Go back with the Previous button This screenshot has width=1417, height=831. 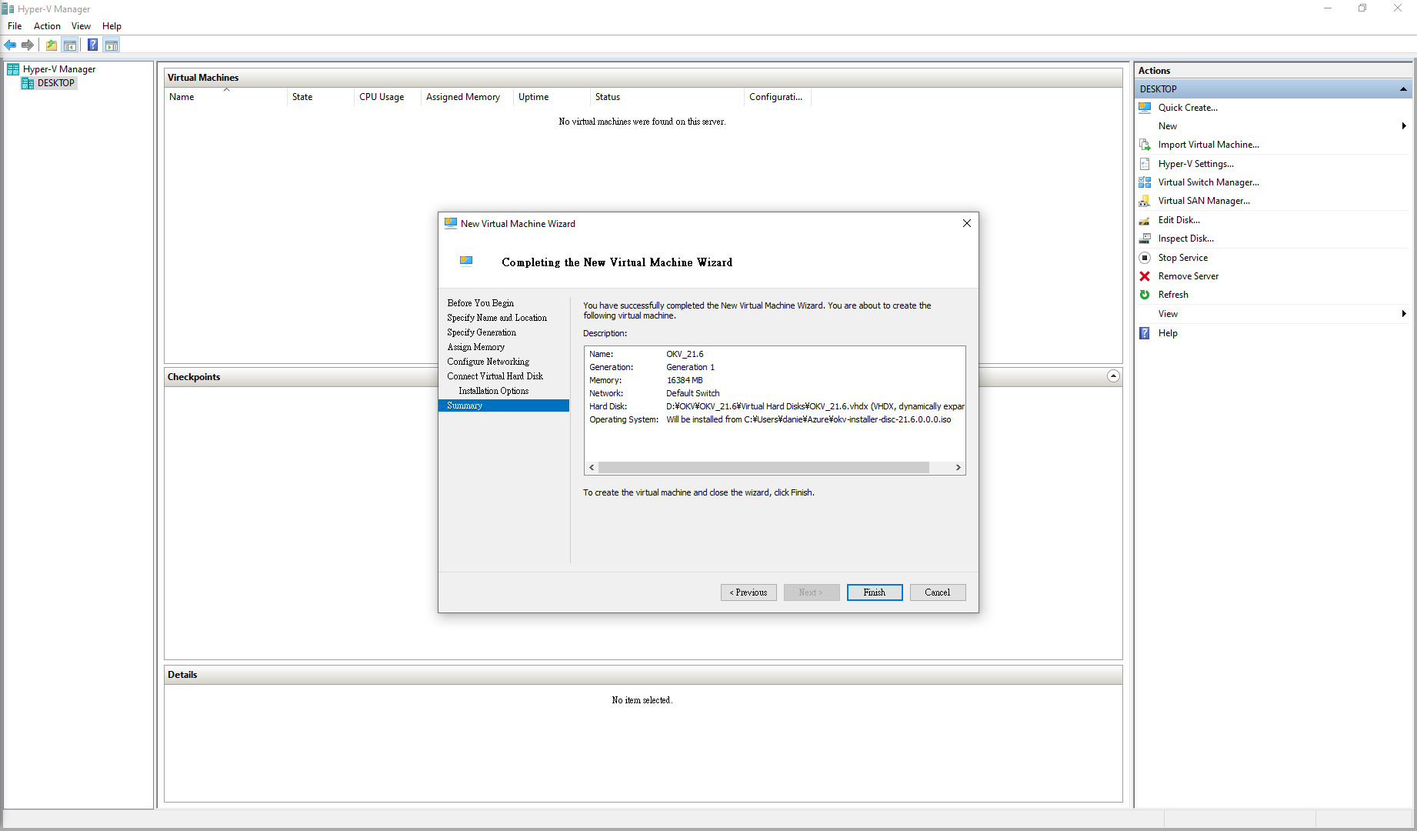pos(748,592)
